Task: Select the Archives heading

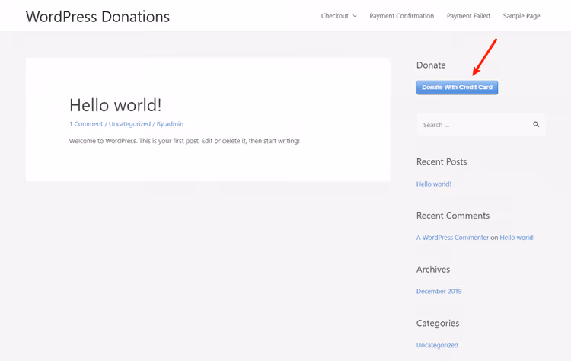Action: (x=433, y=270)
